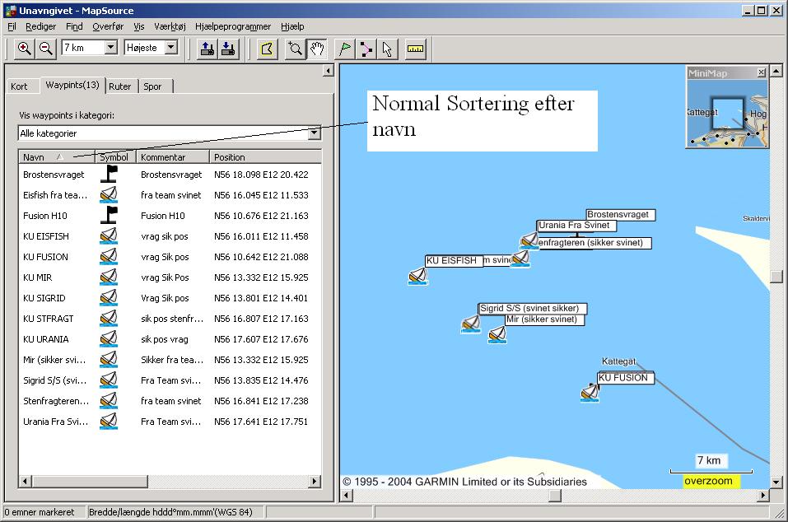
Task: Switch to the Ruter tab
Action: coord(119,86)
